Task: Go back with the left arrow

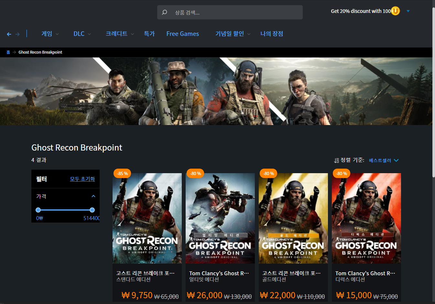Action: tap(9, 34)
